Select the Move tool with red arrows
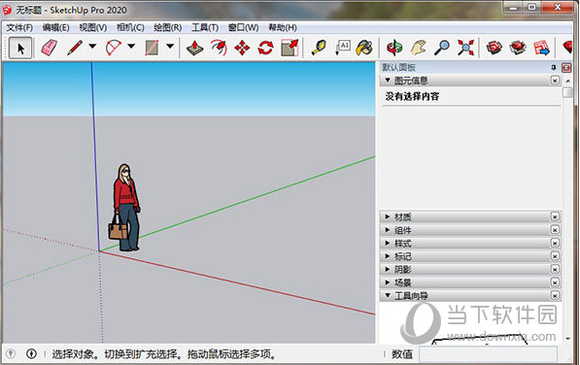This screenshot has width=580, height=365. pyautogui.click(x=242, y=48)
